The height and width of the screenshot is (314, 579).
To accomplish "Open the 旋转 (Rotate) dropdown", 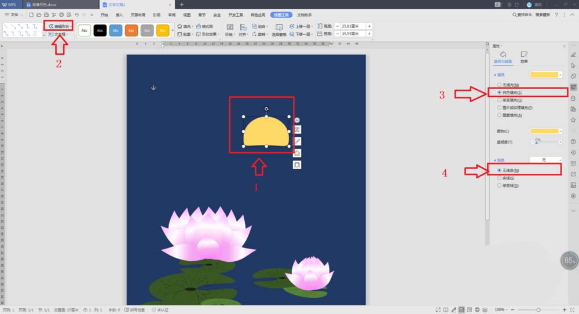I will click(259, 34).
